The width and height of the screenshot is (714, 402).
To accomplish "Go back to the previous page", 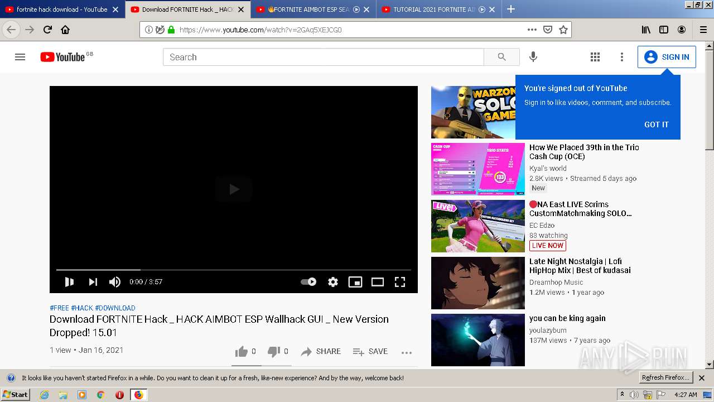I will pos(11,30).
